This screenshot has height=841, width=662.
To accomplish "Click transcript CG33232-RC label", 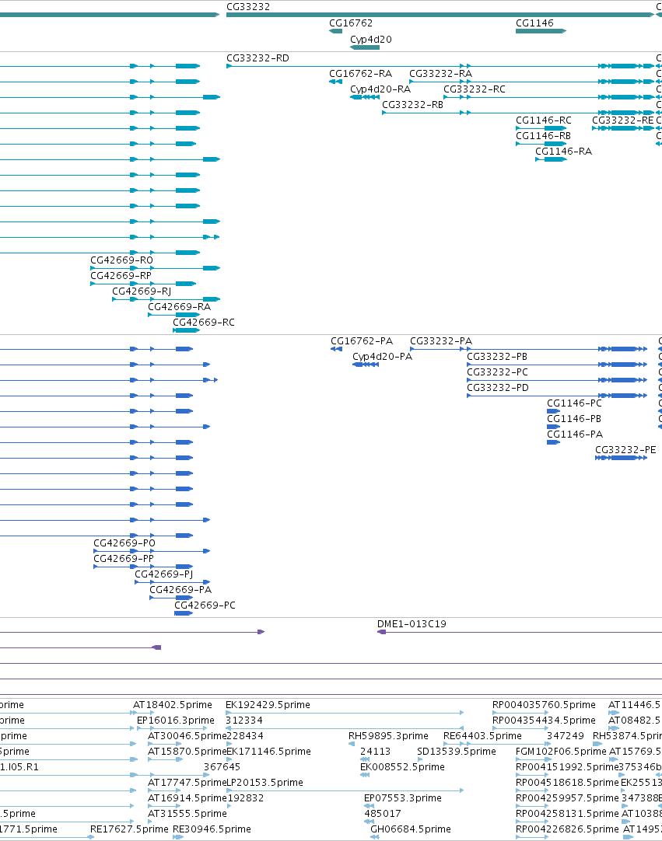I will [x=474, y=89].
